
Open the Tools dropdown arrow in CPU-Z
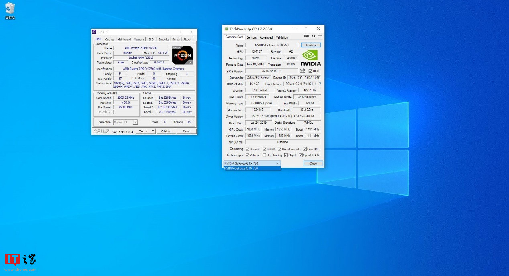click(x=153, y=131)
